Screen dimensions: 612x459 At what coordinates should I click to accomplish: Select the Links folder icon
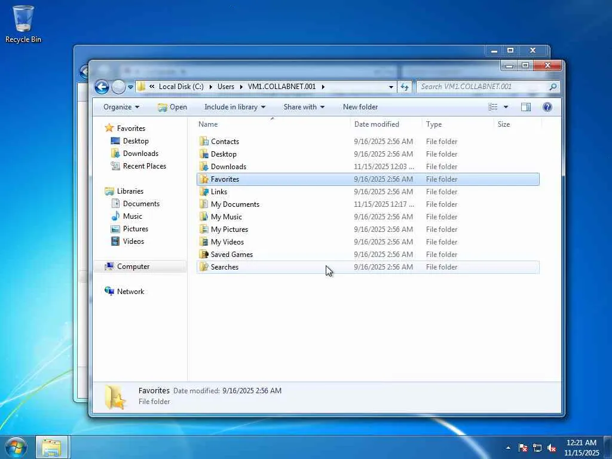(x=204, y=192)
